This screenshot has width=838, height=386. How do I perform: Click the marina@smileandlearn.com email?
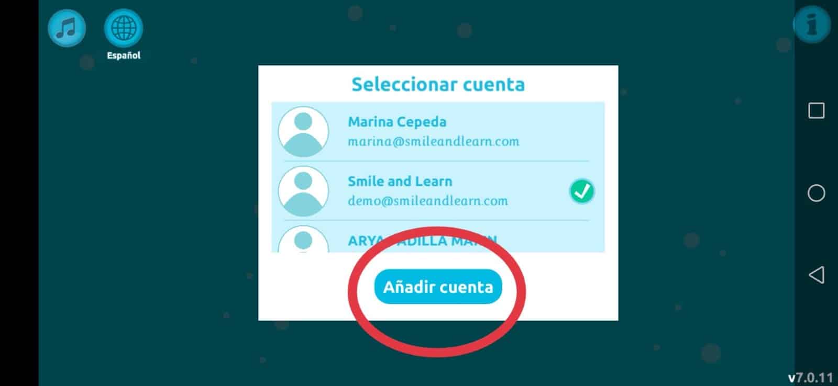(434, 141)
